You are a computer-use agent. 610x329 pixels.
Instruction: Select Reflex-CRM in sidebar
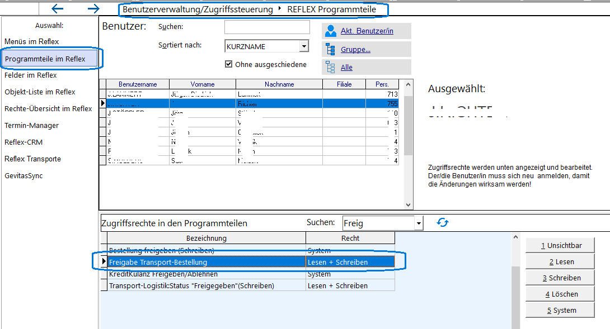click(x=24, y=142)
